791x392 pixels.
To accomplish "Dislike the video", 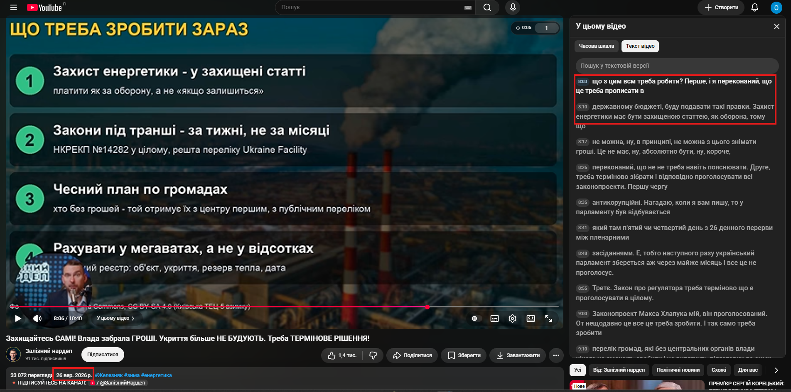I will [373, 355].
